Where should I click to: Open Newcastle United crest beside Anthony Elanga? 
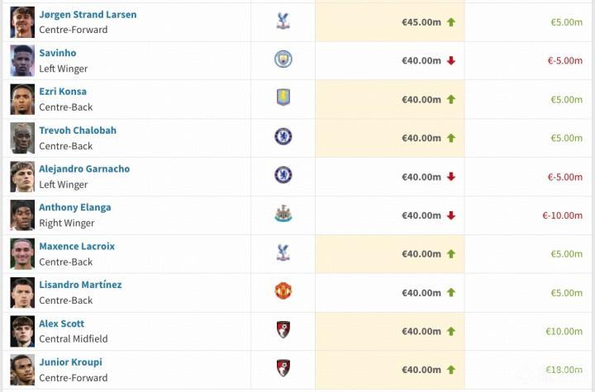(x=283, y=215)
